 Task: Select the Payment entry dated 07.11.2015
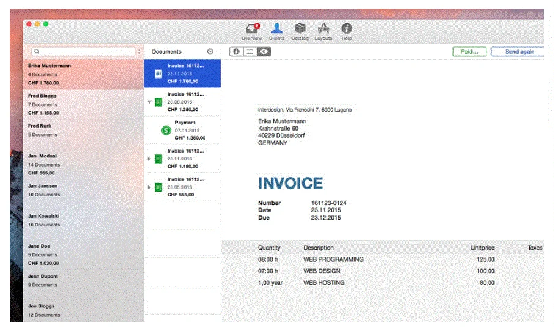pyautogui.click(x=182, y=130)
